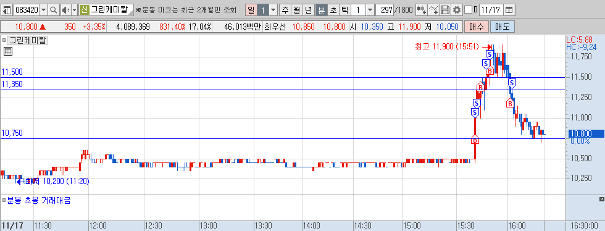
Task: Click the high price 11,900 value
Action: [x=410, y=27]
